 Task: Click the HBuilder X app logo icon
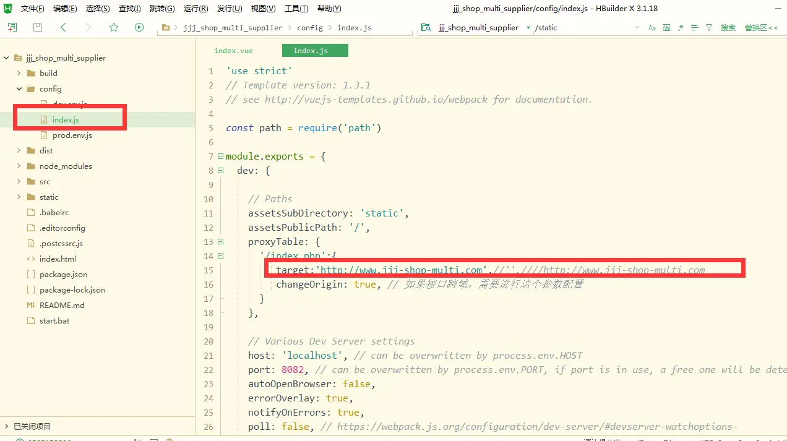pyautogui.click(x=8, y=9)
